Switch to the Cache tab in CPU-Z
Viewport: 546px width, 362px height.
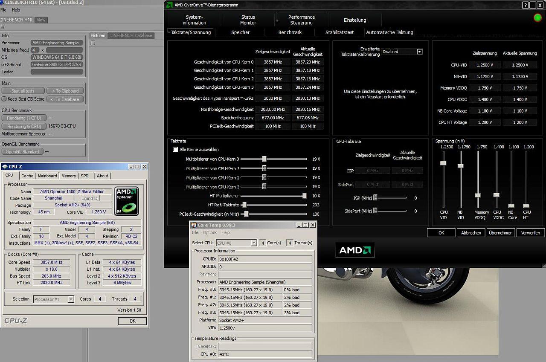coord(27,176)
